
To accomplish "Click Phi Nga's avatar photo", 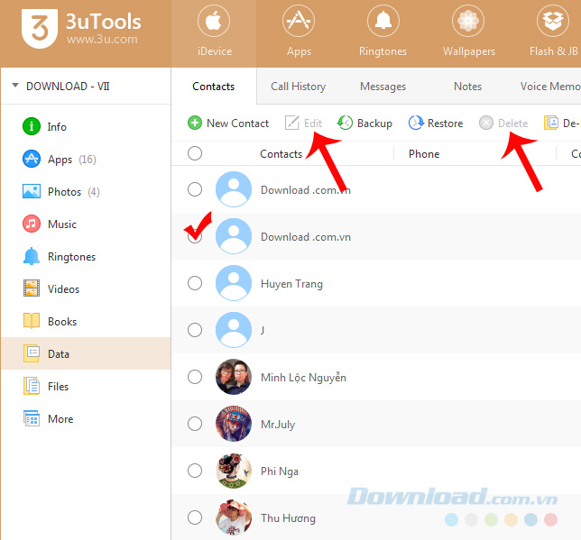I will coord(234,471).
